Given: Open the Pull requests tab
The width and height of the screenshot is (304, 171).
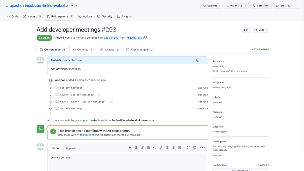Looking at the screenshot, I should [60, 17].
